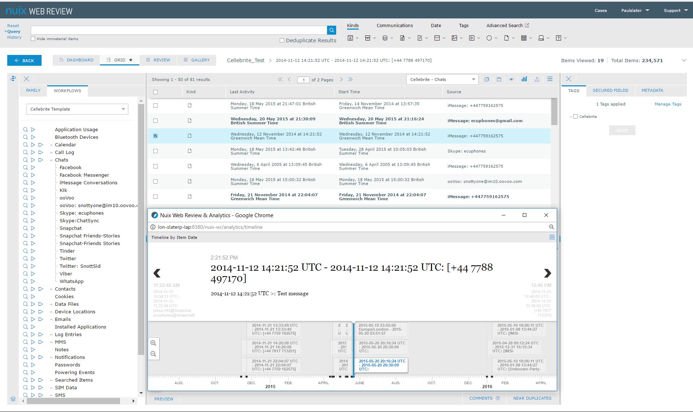Select the email envelope kind filter icon

437,38
